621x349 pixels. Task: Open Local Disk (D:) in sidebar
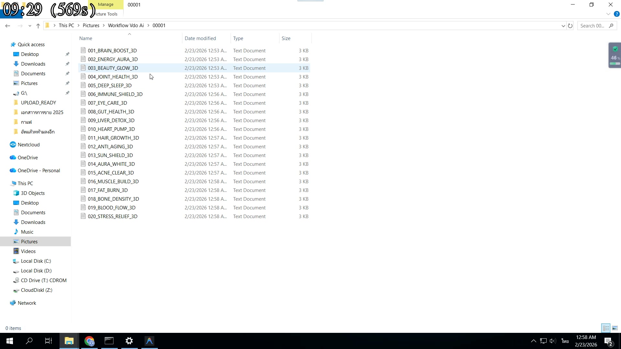point(36,270)
